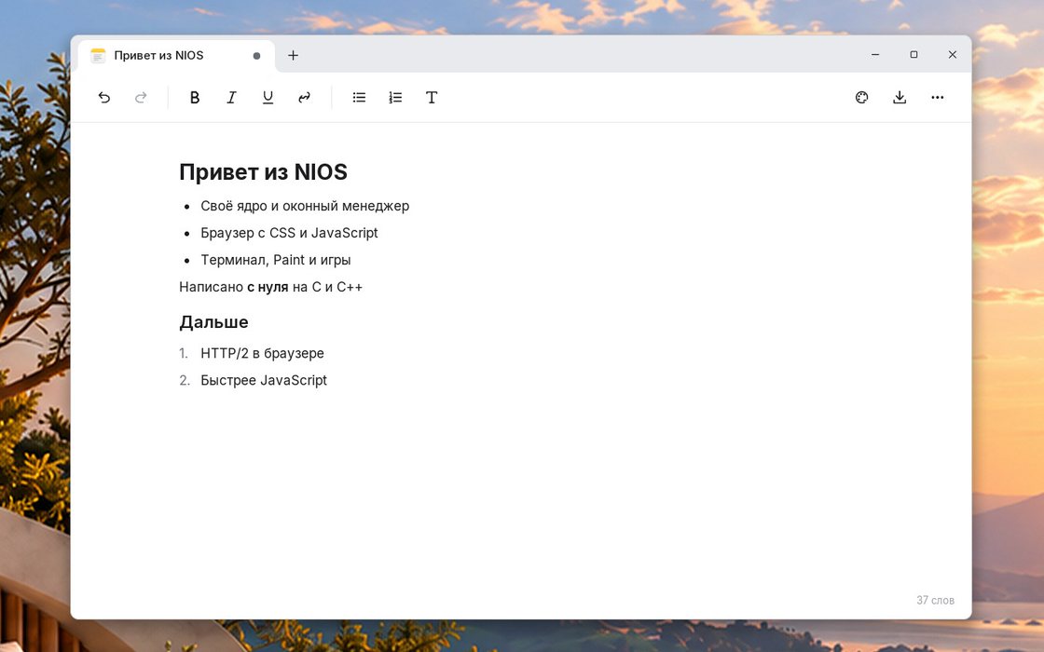Screen dimensions: 1044x652
Task: Click the notes app icon in tab
Action: (x=98, y=55)
